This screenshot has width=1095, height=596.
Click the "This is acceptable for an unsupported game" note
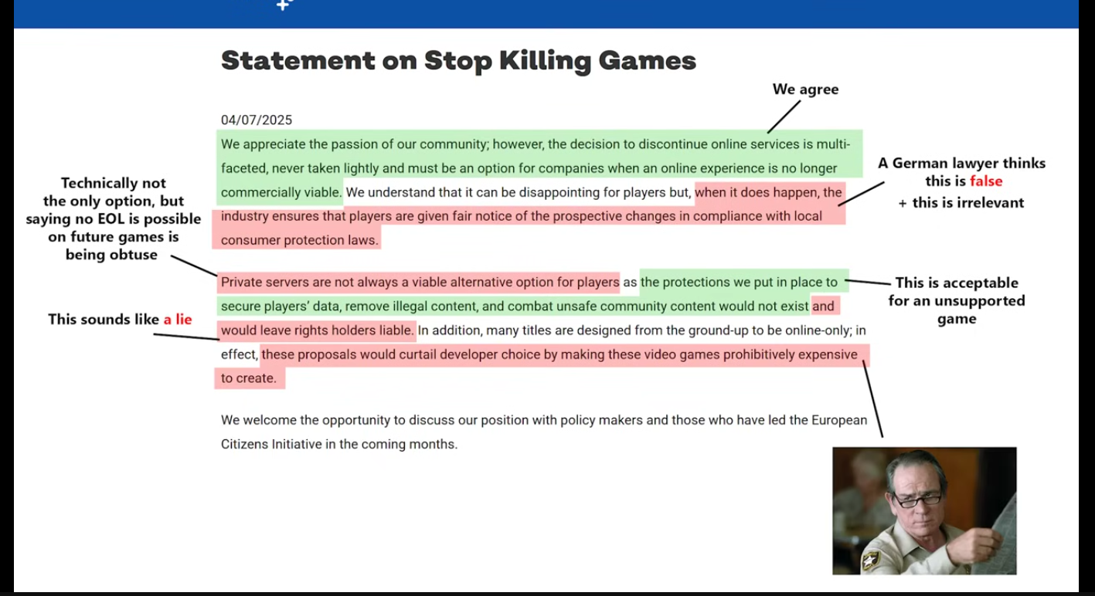(x=957, y=300)
